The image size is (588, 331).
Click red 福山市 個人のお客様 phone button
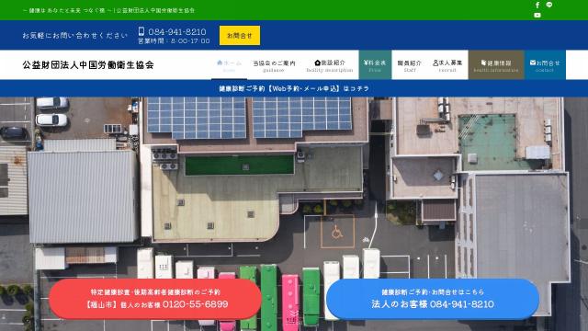(155, 299)
